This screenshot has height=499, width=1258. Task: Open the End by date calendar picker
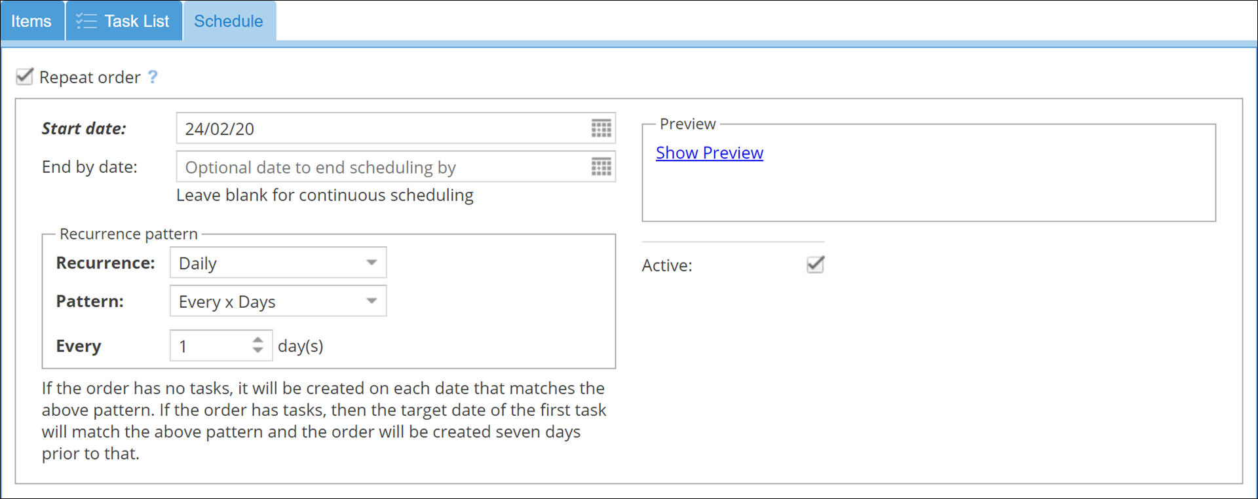(601, 167)
